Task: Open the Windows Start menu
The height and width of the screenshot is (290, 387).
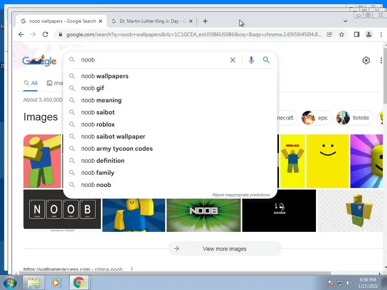Action: (10, 282)
